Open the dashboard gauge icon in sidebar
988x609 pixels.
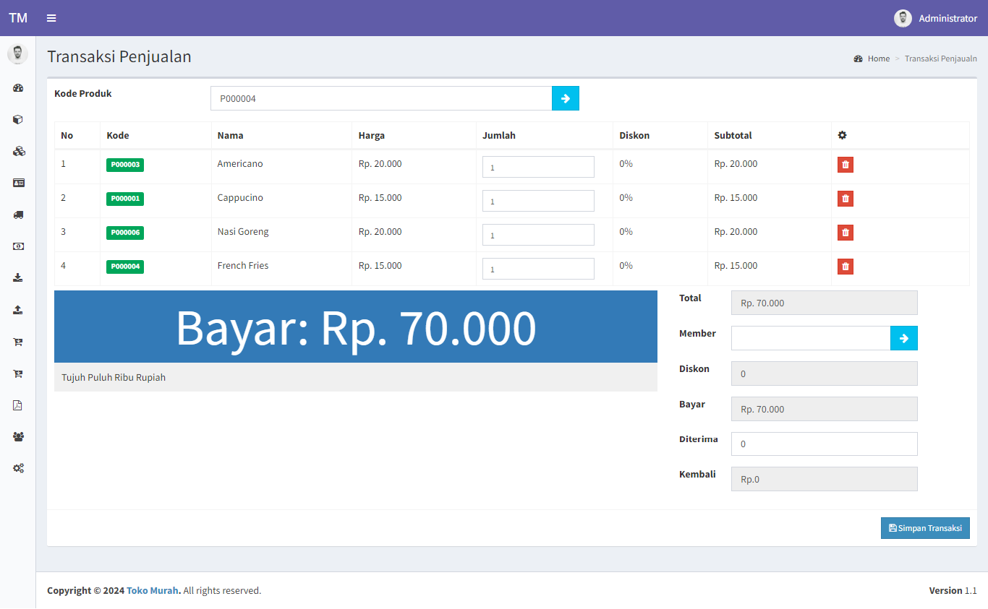click(18, 88)
